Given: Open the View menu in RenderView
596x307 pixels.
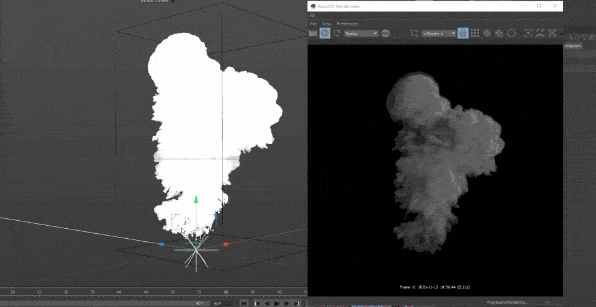Looking at the screenshot, I should click(x=326, y=24).
